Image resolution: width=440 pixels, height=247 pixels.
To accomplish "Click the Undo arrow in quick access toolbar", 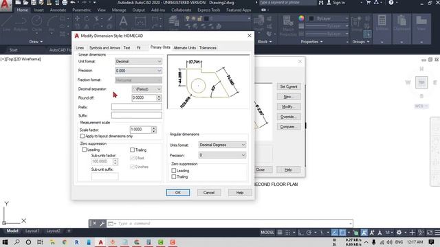I will click(x=73, y=3).
